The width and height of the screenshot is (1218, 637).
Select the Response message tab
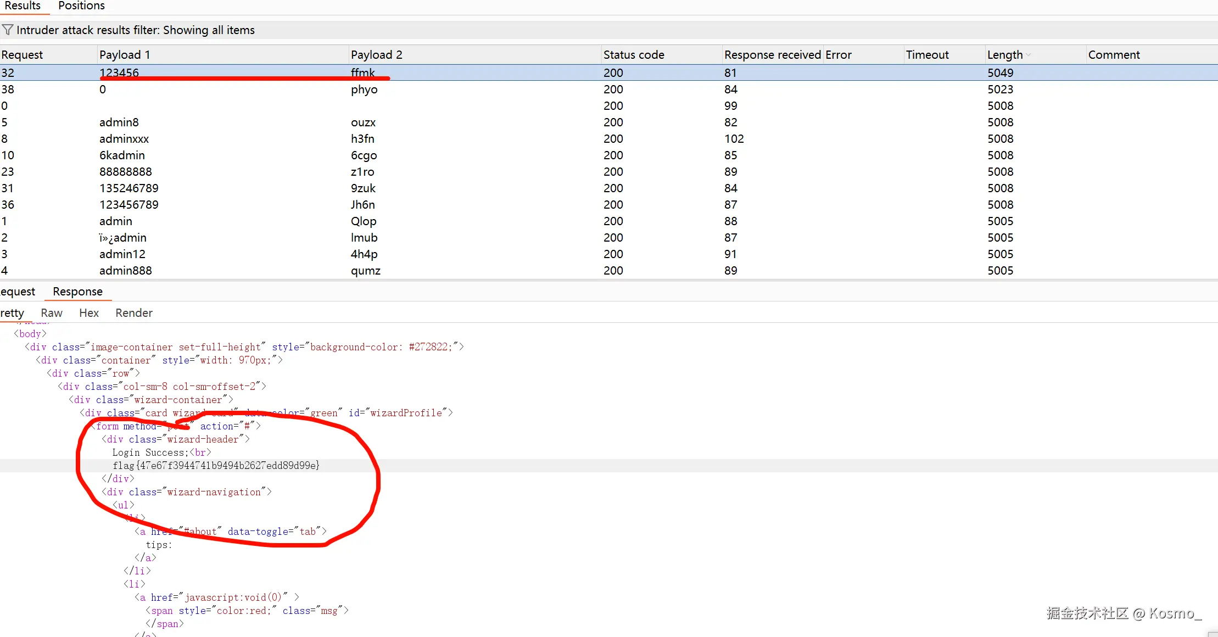coord(77,292)
